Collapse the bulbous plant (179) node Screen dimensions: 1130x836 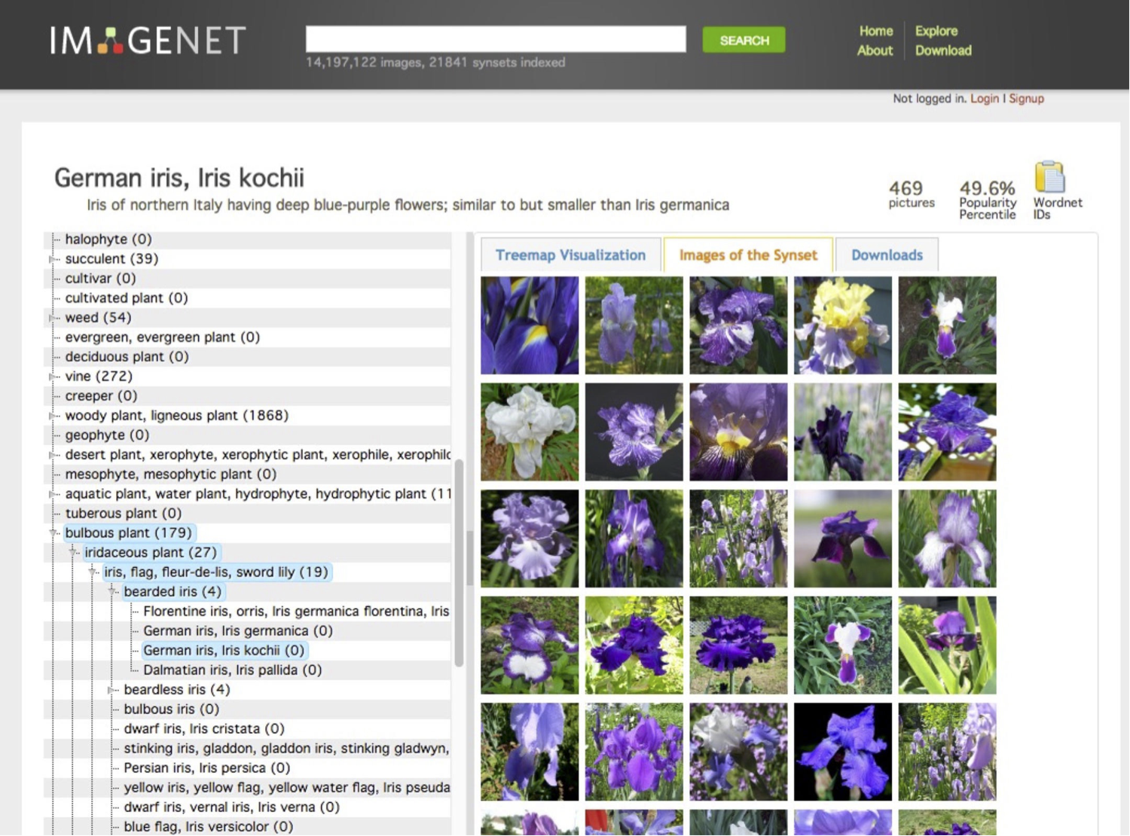pyautogui.click(x=53, y=533)
